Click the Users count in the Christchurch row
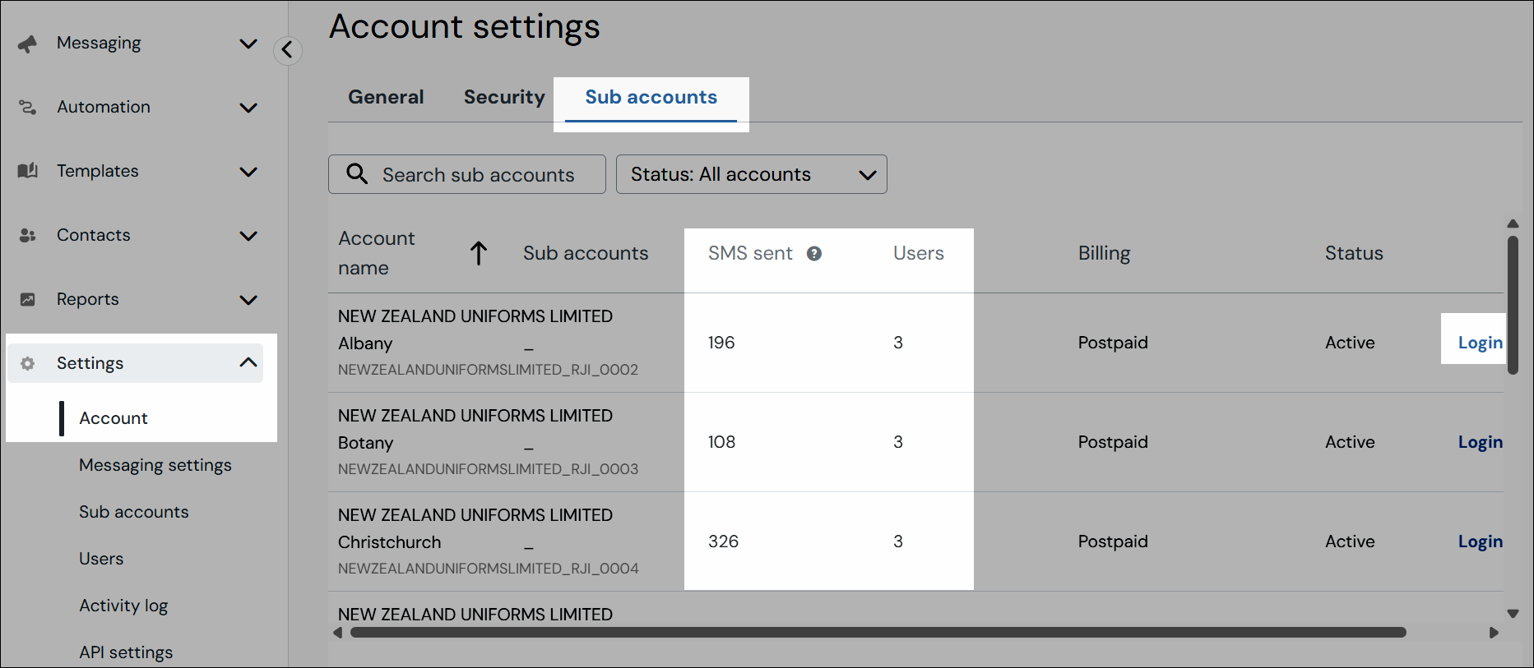1534x668 pixels. point(898,541)
